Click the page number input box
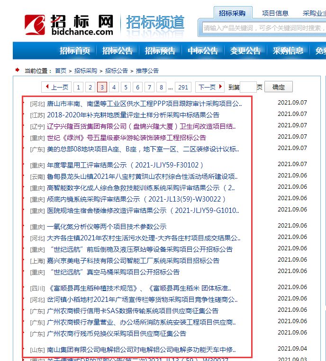 (248, 87)
